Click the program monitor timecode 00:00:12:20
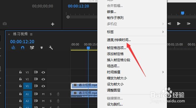 79,6
